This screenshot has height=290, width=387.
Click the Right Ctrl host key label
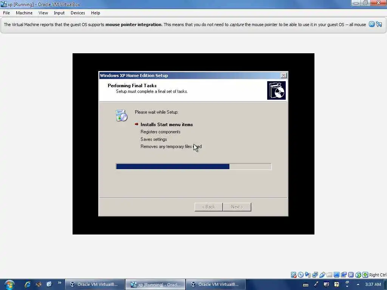click(378, 275)
